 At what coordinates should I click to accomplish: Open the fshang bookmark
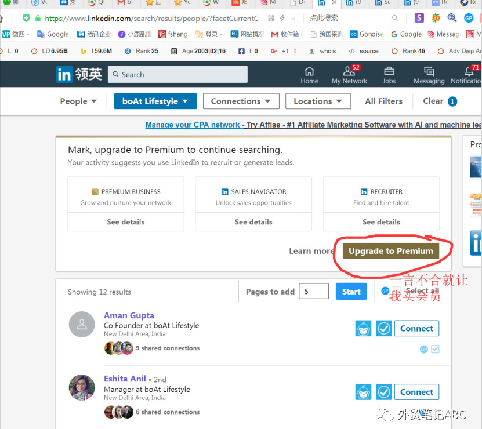tap(174, 34)
